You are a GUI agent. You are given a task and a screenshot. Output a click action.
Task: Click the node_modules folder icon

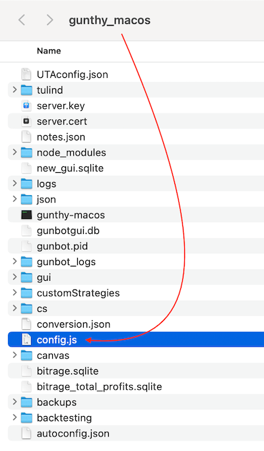26,152
